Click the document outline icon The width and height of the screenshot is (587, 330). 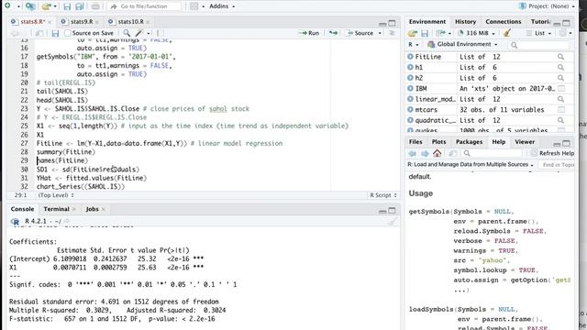pos(392,33)
